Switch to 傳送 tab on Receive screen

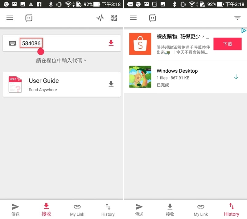point(15,209)
